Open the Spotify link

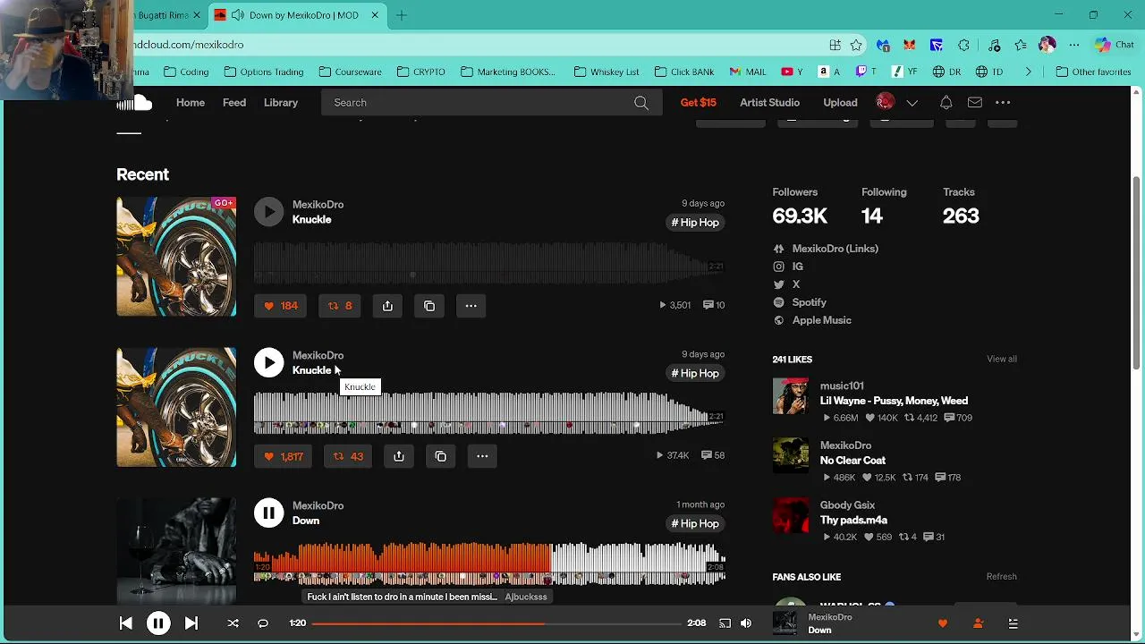tap(810, 302)
